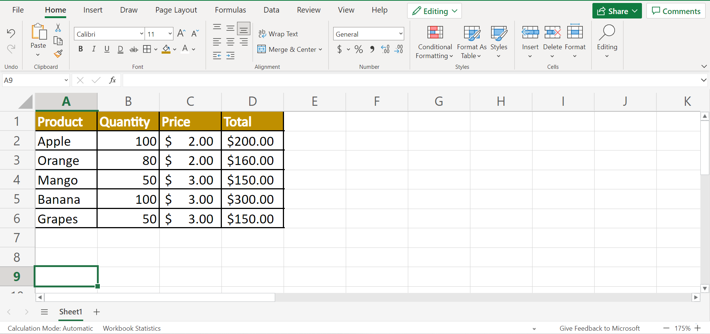
Task: Switch to the Formulas ribbon tab
Action: tap(230, 10)
